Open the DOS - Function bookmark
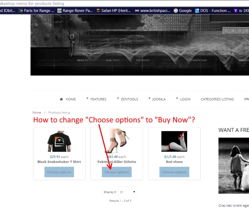The width and height of the screenshot is (249, 208). point(213,11)
